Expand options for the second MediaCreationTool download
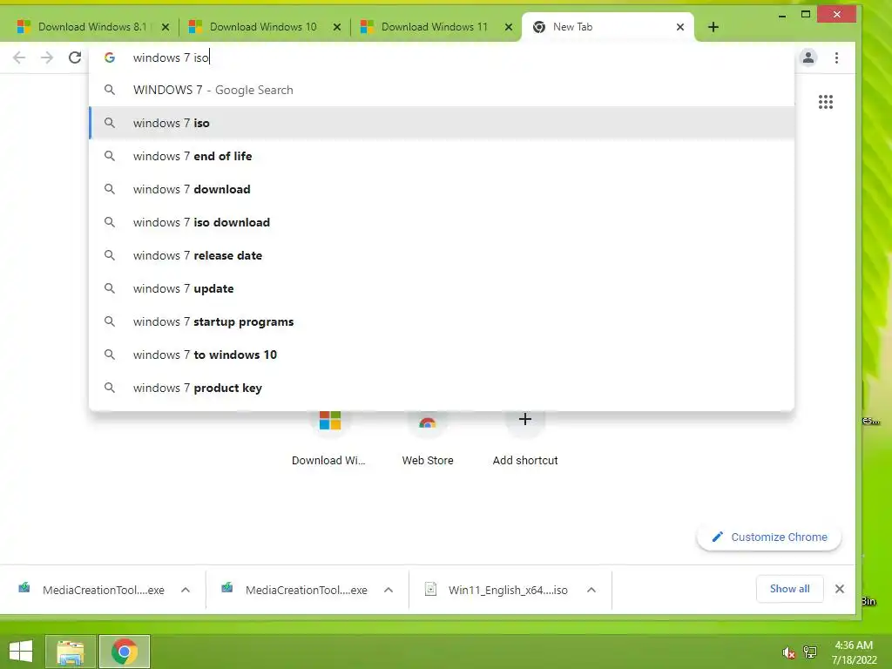 click(x=389, y=590)
